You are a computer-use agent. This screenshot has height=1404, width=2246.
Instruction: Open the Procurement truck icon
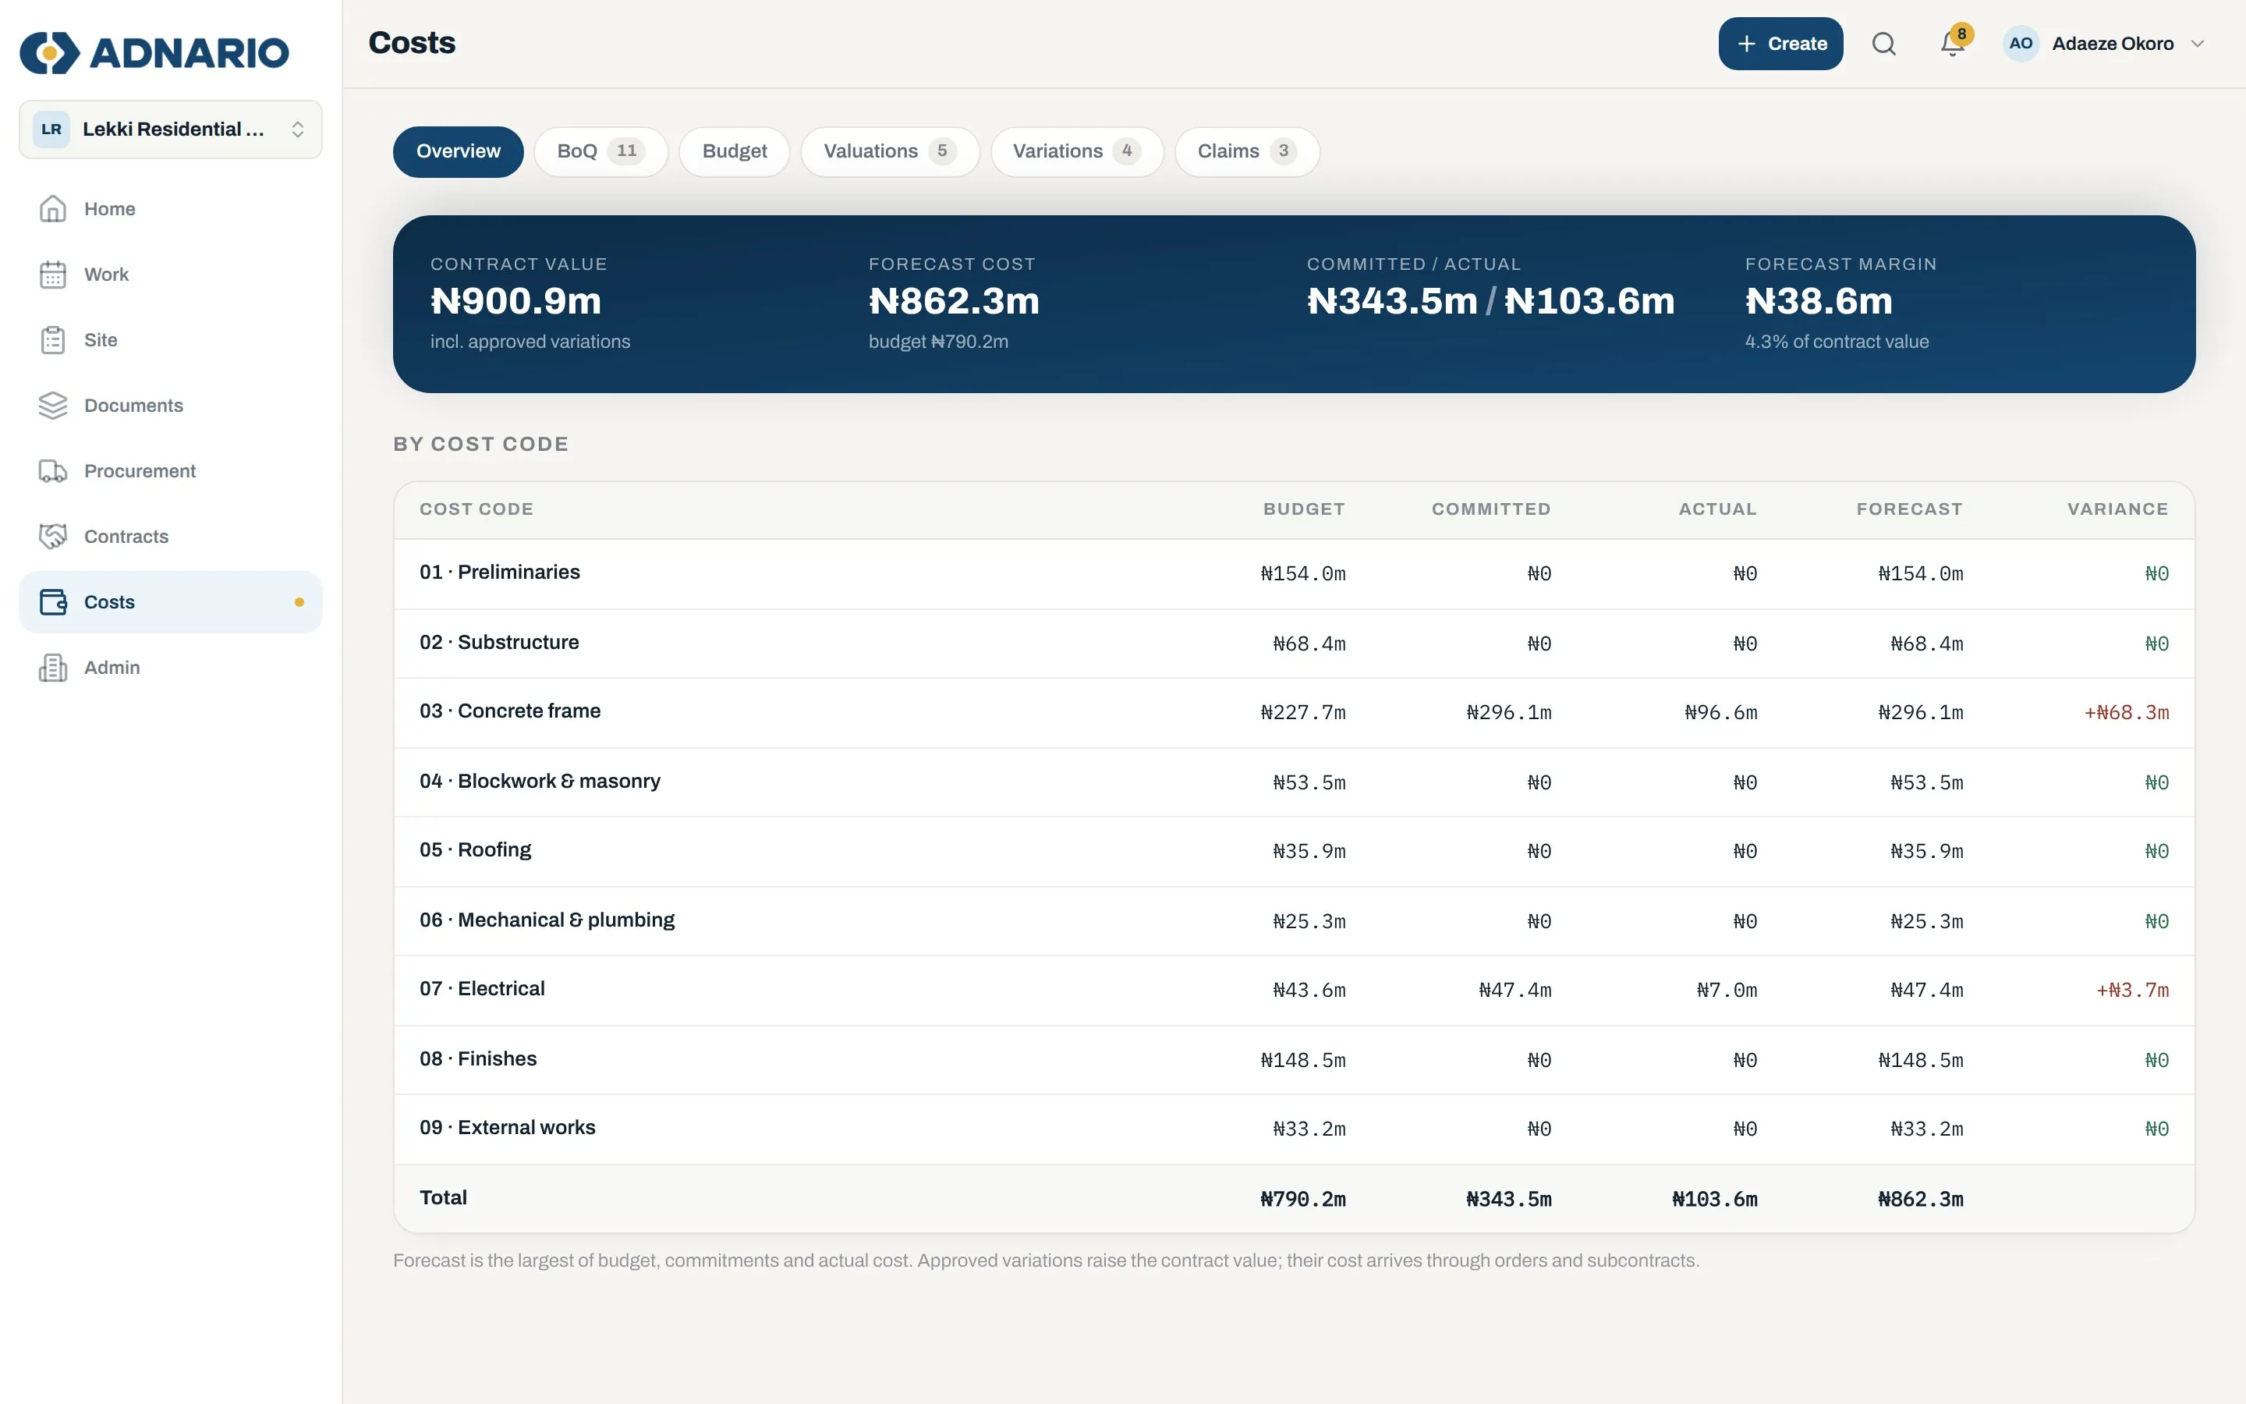click(x=53, y=471)
